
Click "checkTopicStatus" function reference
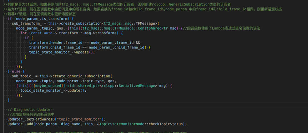[x=166, y=124]
